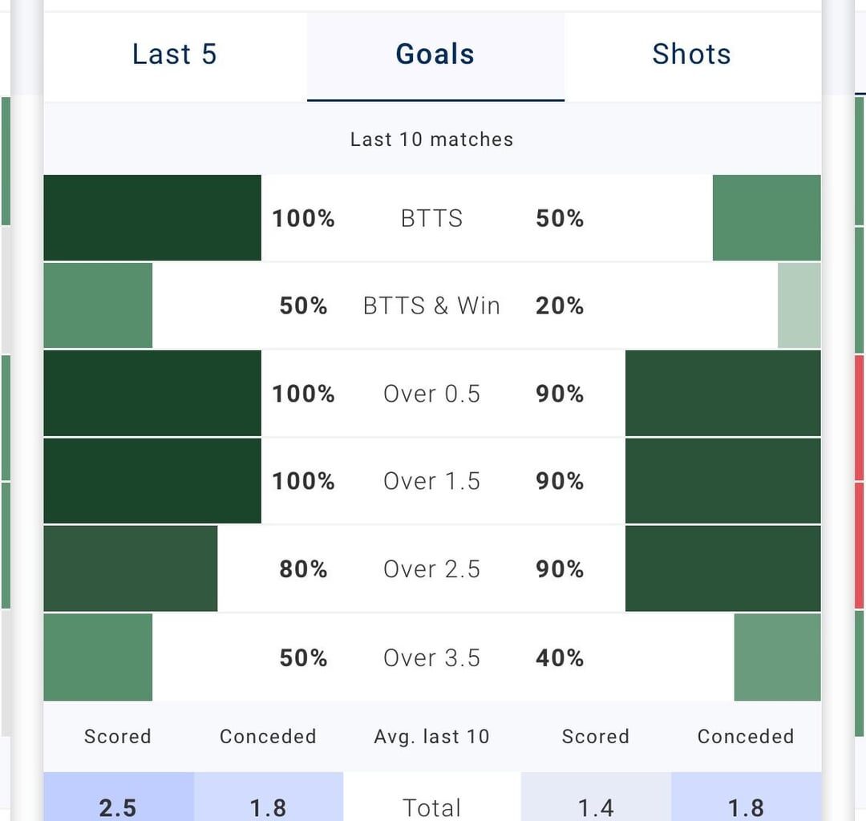Click the left Over 0.5 bar
The width and height of the screenshot is (866, 821).
point(152,393)
